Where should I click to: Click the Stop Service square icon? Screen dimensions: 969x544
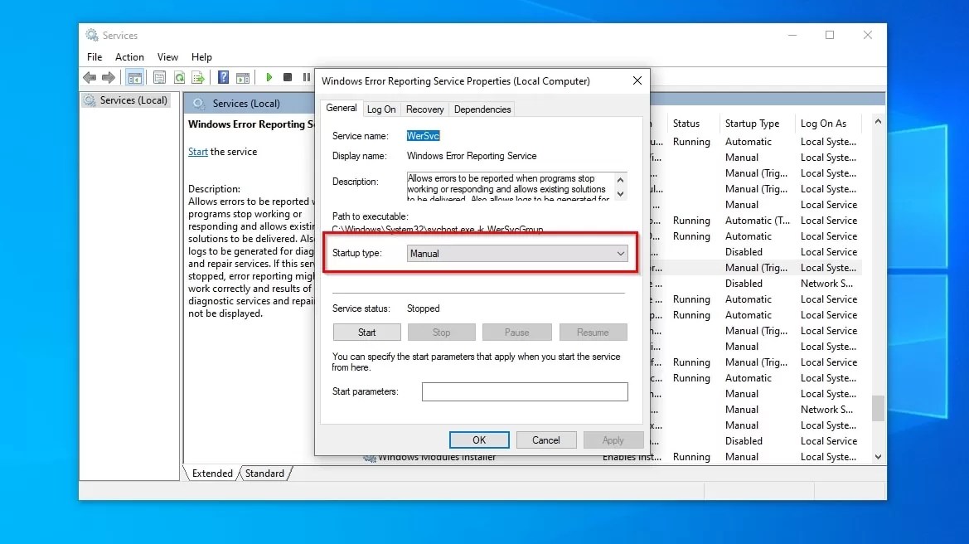click(x=288, y=77)
